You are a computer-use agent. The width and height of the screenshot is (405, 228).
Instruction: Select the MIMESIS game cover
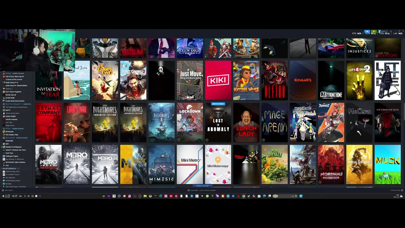point(161,165)
